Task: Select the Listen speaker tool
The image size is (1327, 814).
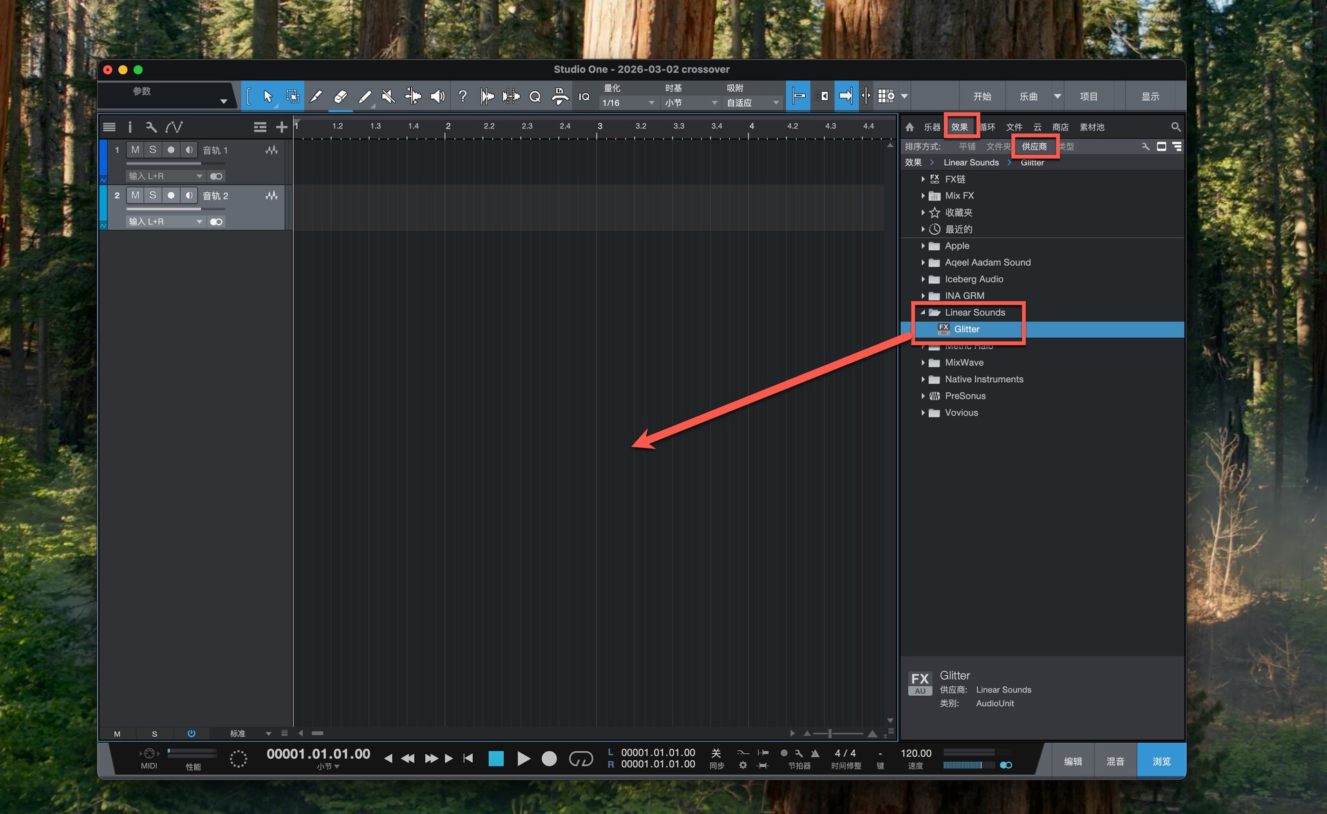Action: coord(437,97)
